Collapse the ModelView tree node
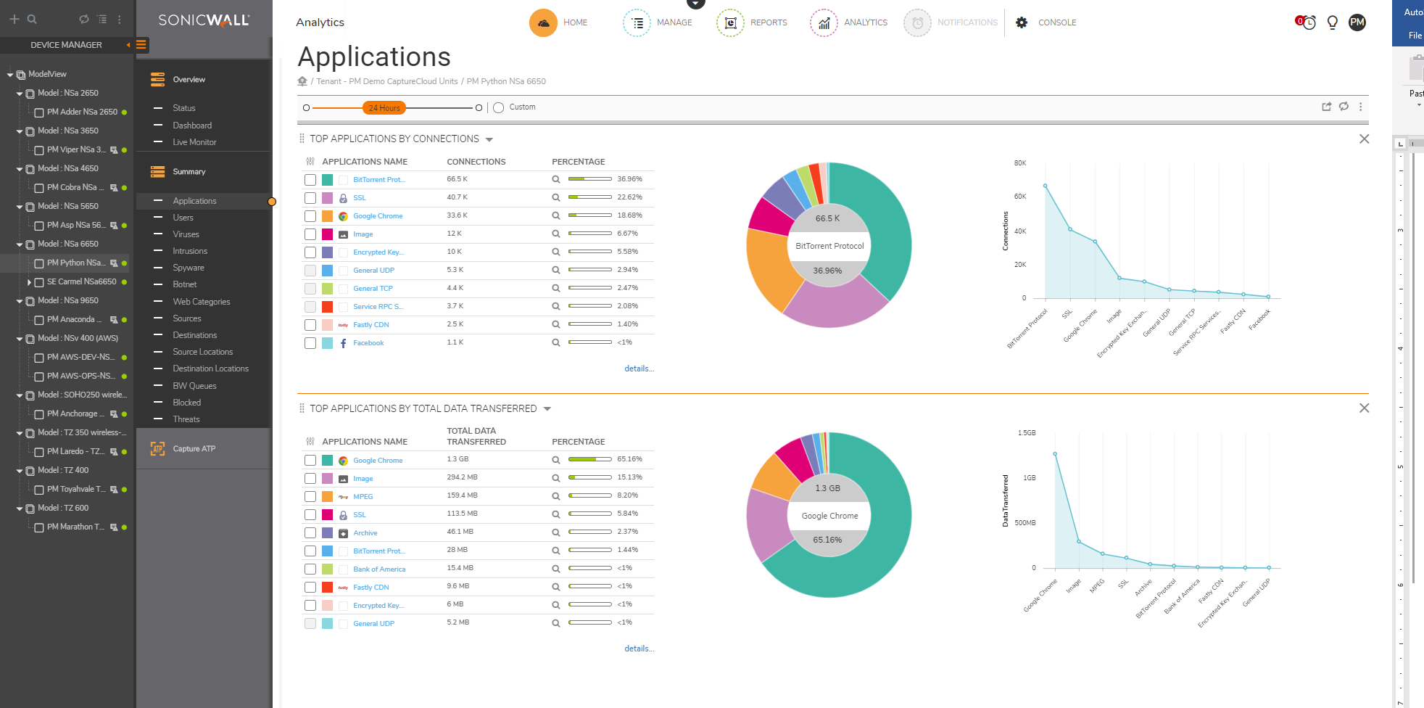1424x708 pixels. click(10, 75)
